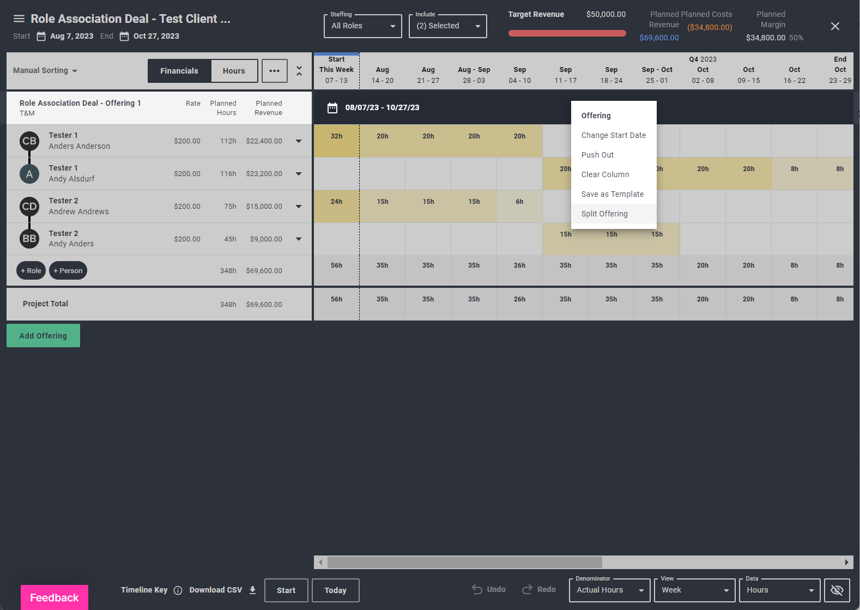Click the A avatar for Andy Alsdurf
This screenshot has width=860, height=610.
point(29,174)
